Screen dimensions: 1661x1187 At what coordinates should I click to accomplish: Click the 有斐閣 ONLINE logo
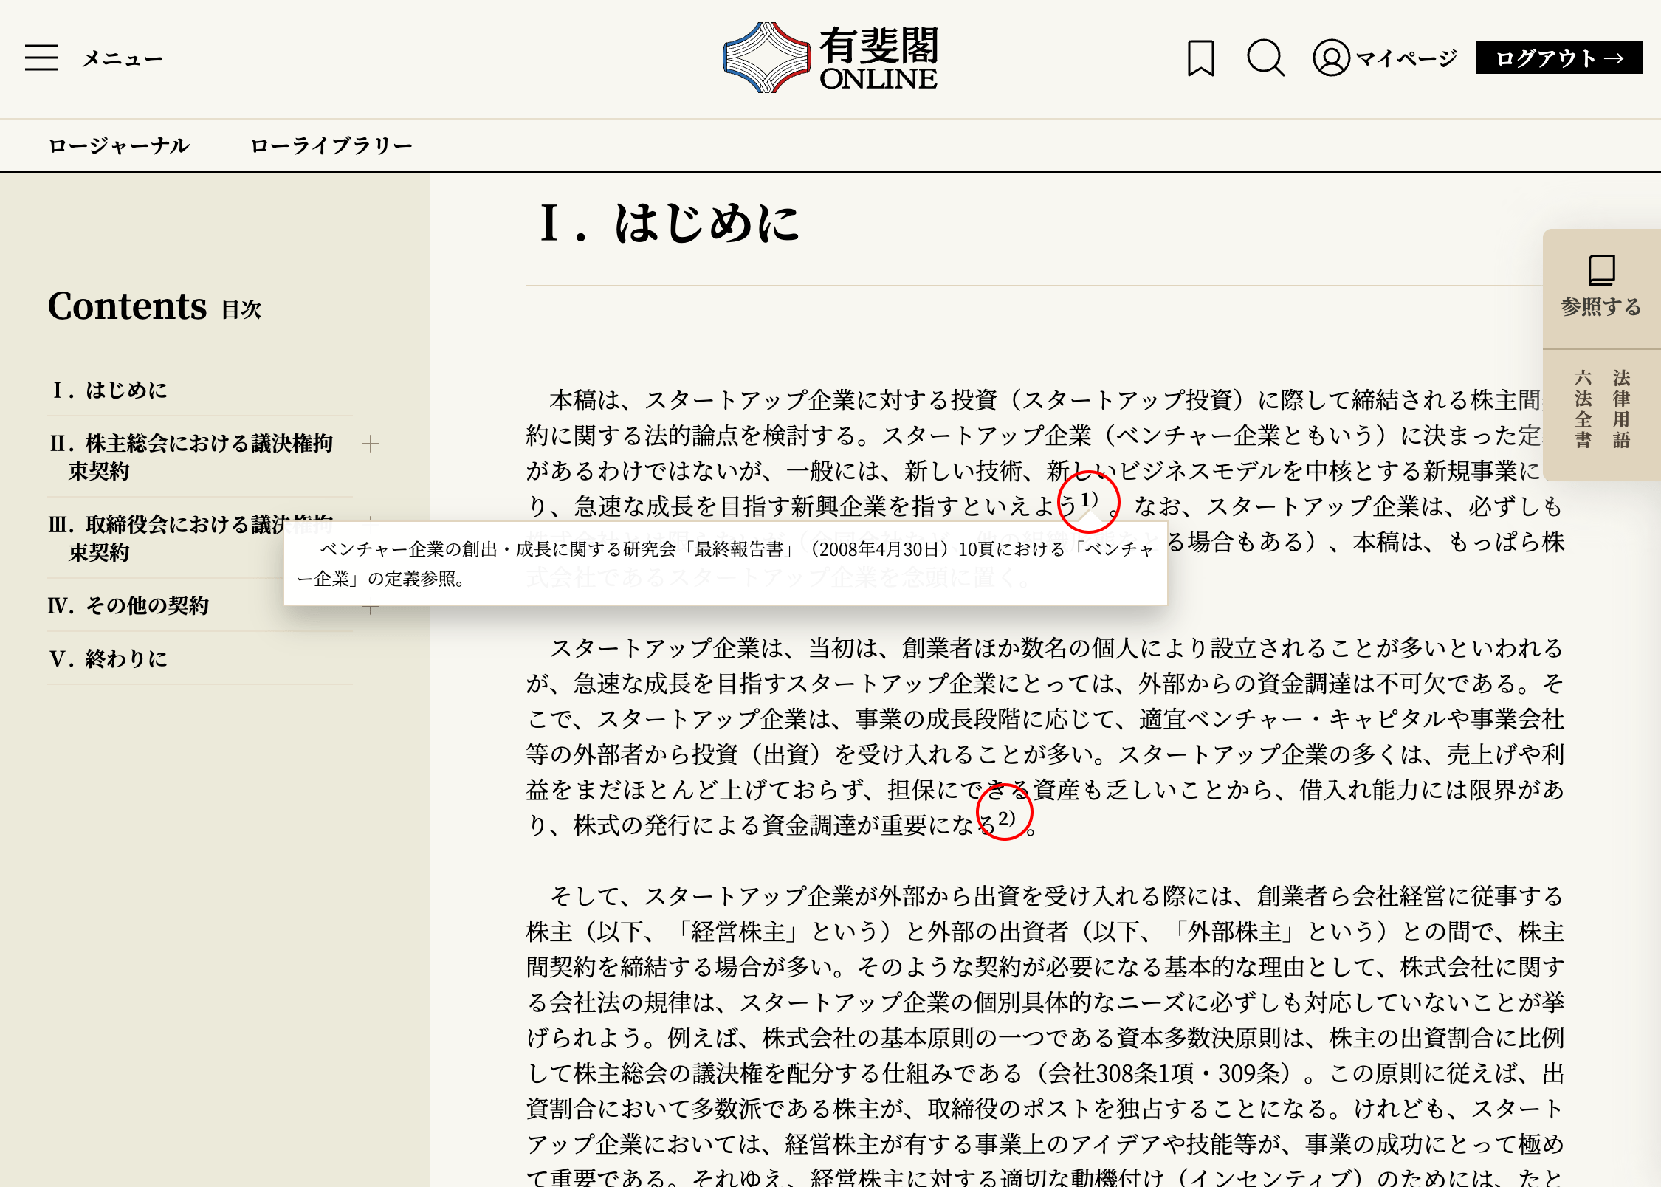[x=830, y=58]
